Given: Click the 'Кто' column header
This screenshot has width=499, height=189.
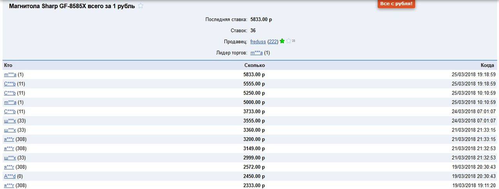Looking at the screenshot, I should (x=8, y=65).
